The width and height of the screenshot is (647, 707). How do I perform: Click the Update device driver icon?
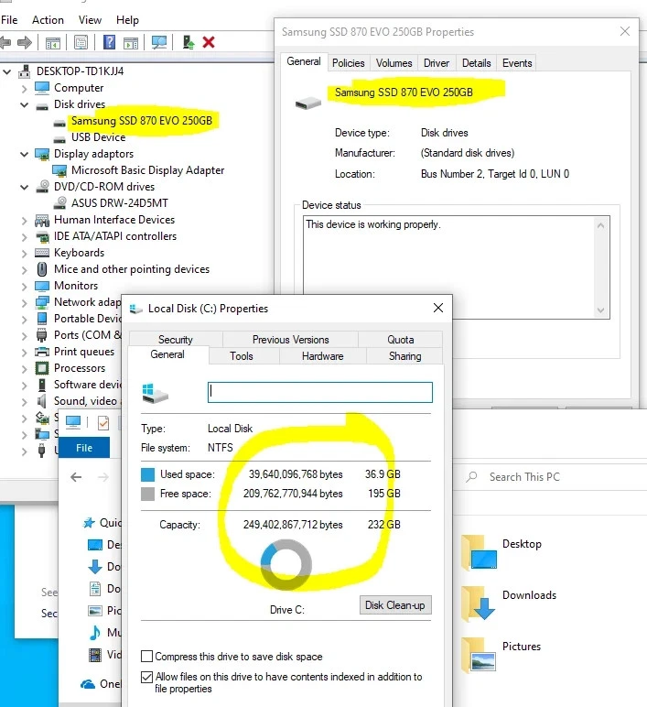pyautogui.click(x=189, y=42)
